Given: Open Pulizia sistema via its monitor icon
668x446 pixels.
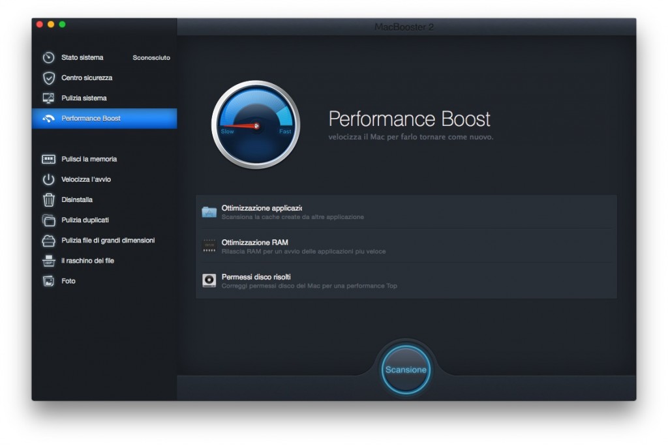Looking at the screenshot, I should [x=48, y=98].
